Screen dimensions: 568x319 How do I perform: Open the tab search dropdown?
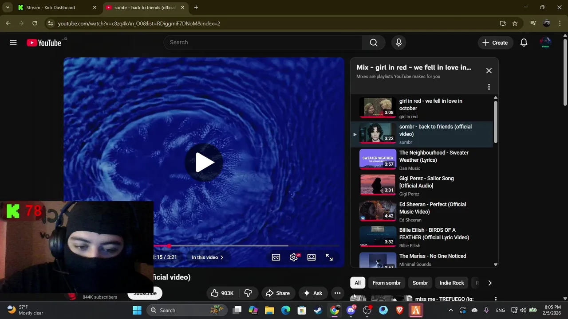click(x=8, y=8)
